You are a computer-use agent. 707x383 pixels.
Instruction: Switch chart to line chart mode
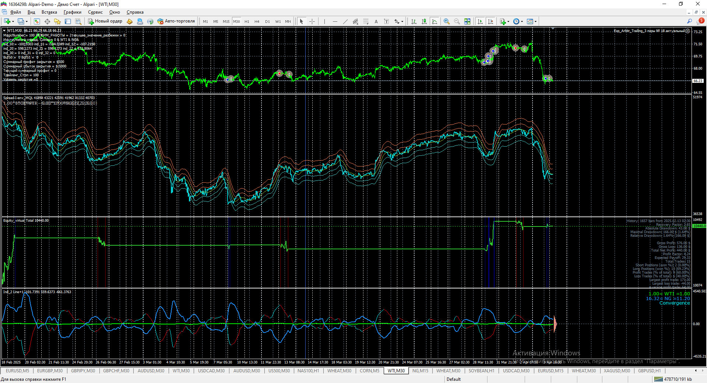tap(435, 21)
